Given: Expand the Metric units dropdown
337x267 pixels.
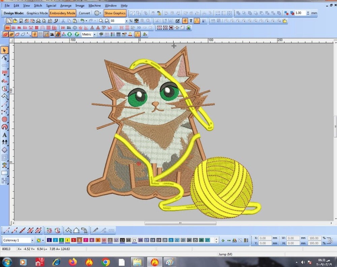Looking at the screenshot, I should pyautogui.click(x=94, y=34).
